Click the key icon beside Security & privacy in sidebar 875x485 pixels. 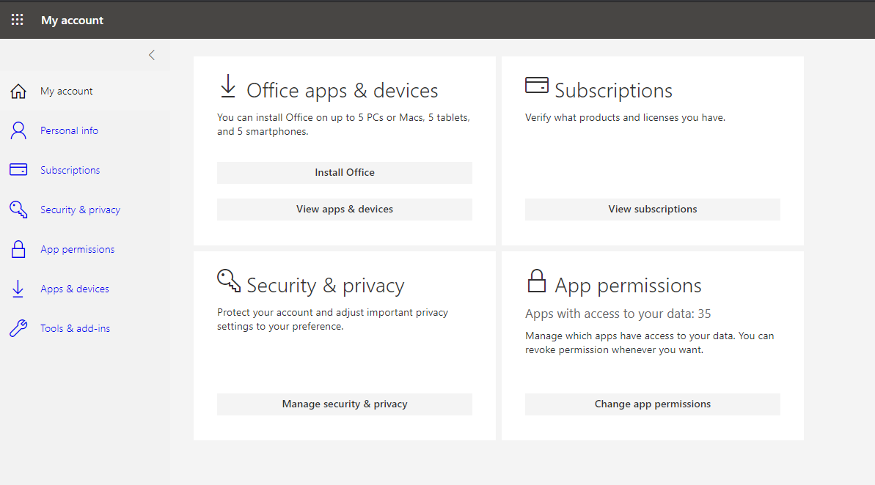18,210
